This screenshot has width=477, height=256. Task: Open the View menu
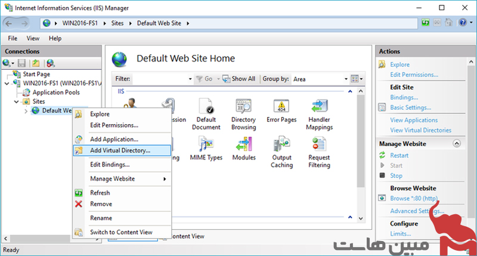tap(33, 38)
